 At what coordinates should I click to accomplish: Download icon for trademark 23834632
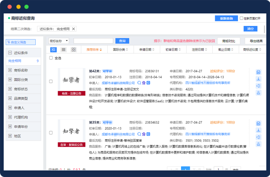point(259,130)
